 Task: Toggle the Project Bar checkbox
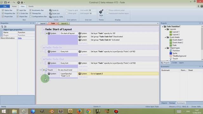pos(3,16)
